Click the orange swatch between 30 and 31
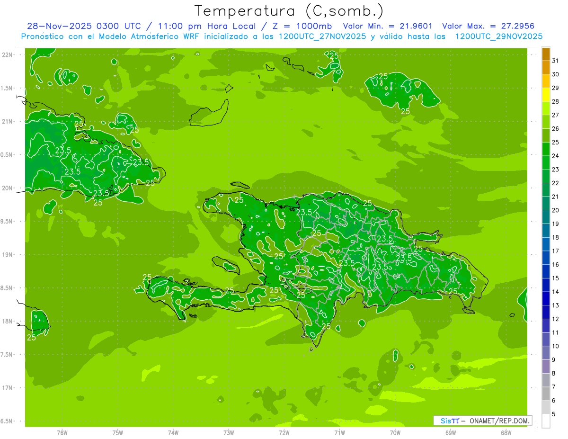568x439 pixels. tap(546, 67)
